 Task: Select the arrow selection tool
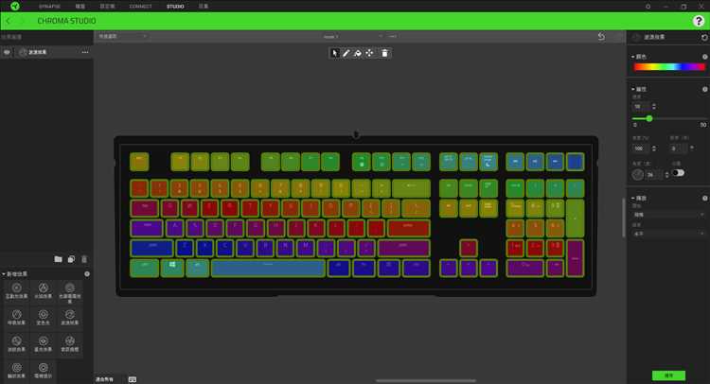tap(334, 53)
